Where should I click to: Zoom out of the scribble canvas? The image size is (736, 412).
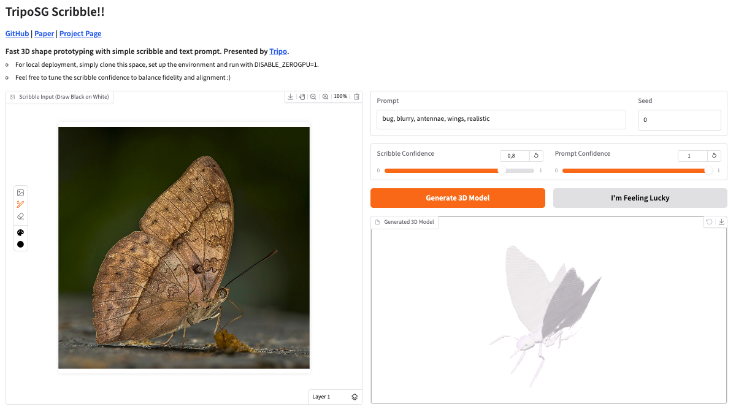[313, 97]
